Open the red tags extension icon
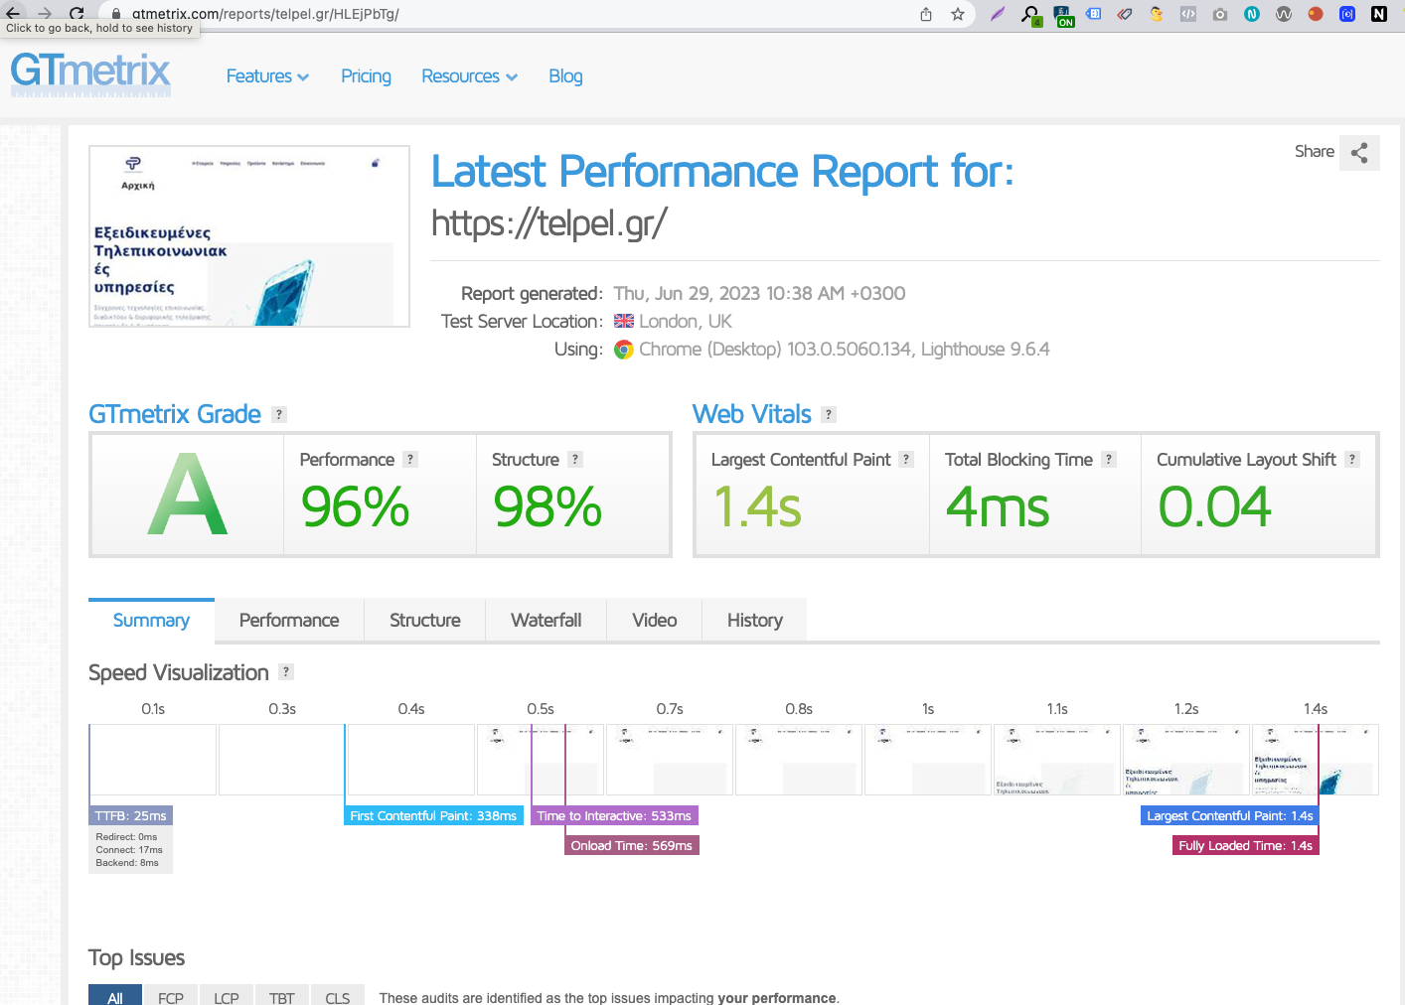 1125,14
